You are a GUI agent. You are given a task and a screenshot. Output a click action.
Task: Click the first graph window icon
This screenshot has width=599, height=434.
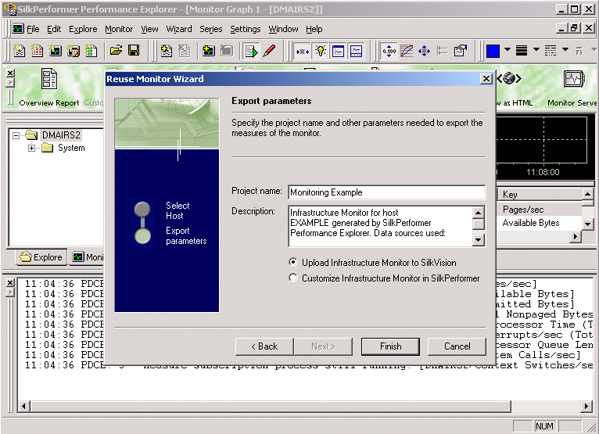(x=338, y=51)
